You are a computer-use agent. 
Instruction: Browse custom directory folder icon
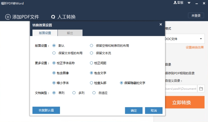[x=201, y=89]
